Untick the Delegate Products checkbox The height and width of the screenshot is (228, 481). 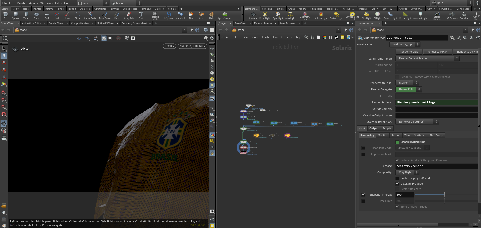click(397, 184)
